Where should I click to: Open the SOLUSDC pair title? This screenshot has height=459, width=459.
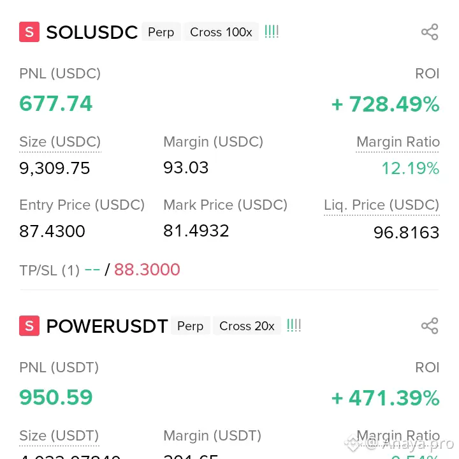coord(92,33)
